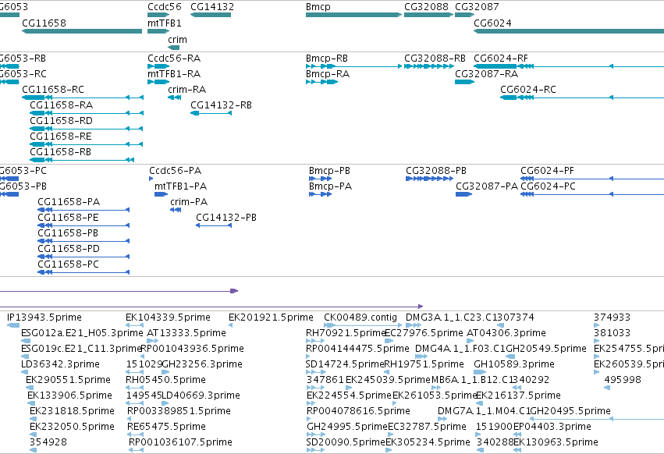Select EST AT04306.3prime
The height and width of the screenshot is (454, 664).
coord(470,341)
